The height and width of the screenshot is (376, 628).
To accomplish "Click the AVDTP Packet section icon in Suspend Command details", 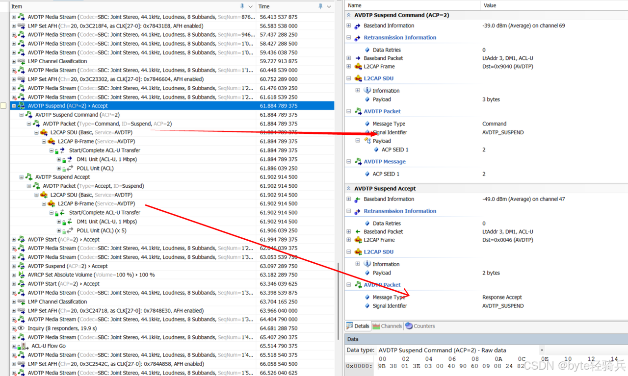I will click(358, 111).
